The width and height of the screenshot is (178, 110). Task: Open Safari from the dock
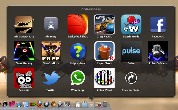click(19, 104)
